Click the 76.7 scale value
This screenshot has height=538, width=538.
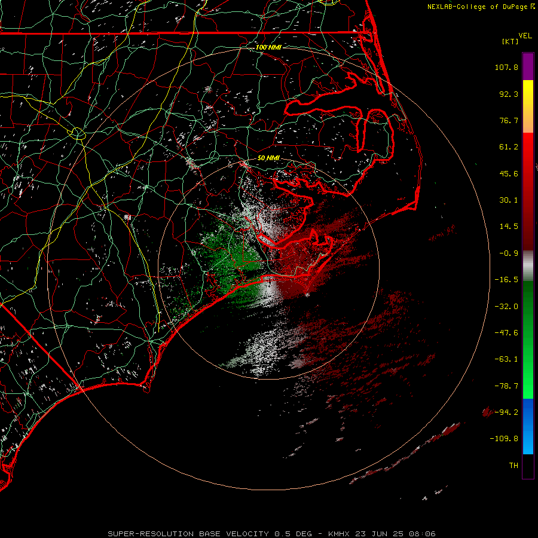509,120
